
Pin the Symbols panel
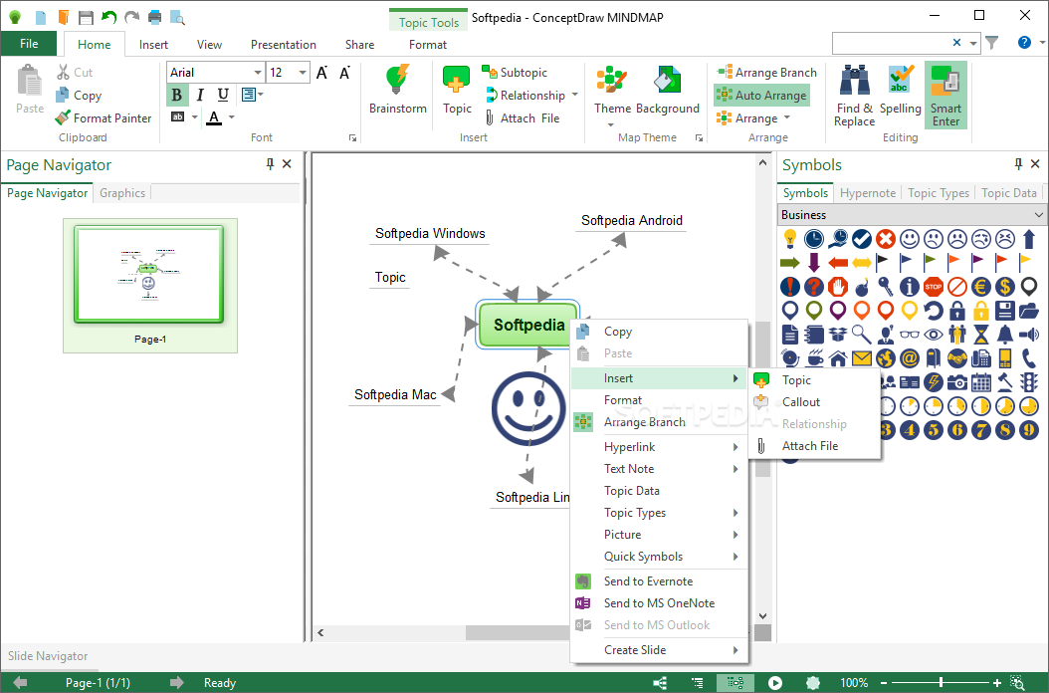(x=1018, y=164)
